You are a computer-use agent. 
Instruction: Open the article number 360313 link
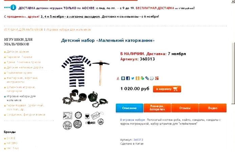(x=138, y=140)
